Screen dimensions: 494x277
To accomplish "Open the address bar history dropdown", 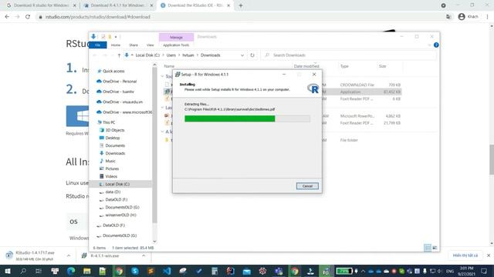I will pos(242,55).
